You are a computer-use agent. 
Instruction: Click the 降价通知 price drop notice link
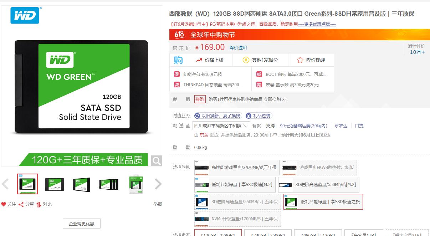[238, 47]
